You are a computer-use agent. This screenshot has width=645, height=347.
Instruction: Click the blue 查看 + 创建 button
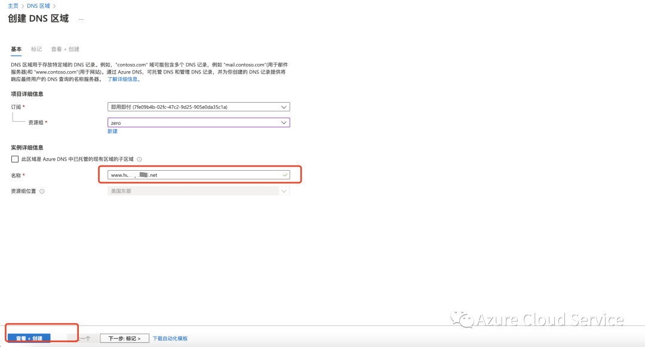click(29, 338)
